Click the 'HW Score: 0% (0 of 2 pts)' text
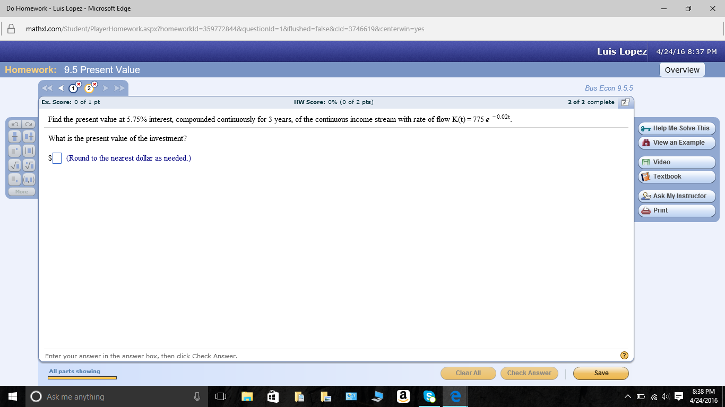 tap(333, 102)
